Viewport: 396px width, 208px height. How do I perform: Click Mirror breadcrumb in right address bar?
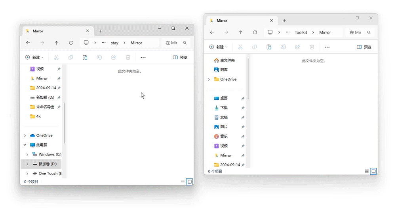point(325,32)
